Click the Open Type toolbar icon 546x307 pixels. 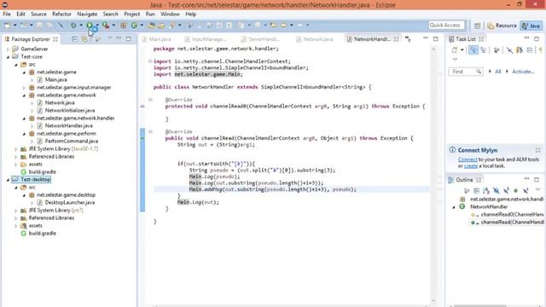[x=152, y=25]
